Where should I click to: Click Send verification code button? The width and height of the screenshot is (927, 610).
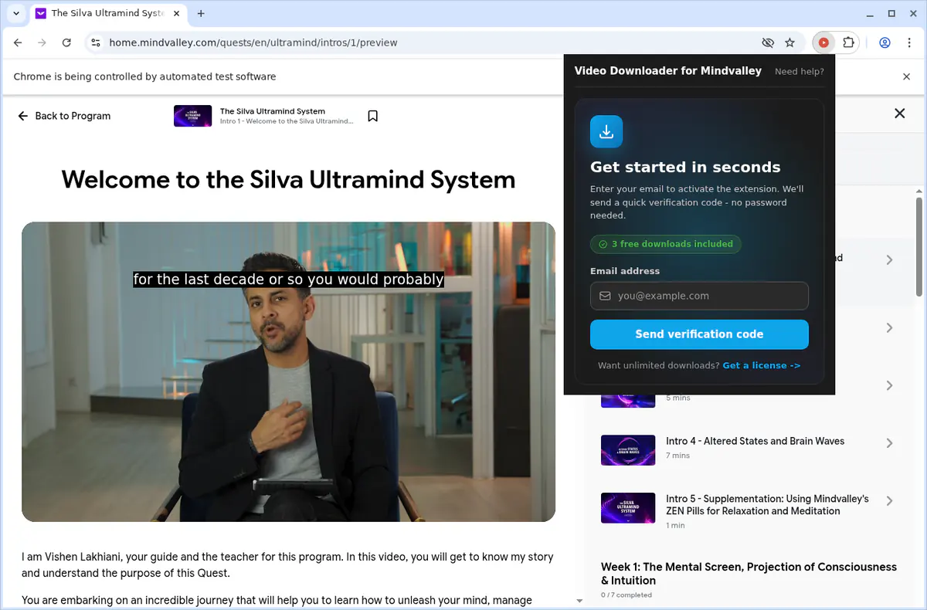click(699, 334)
